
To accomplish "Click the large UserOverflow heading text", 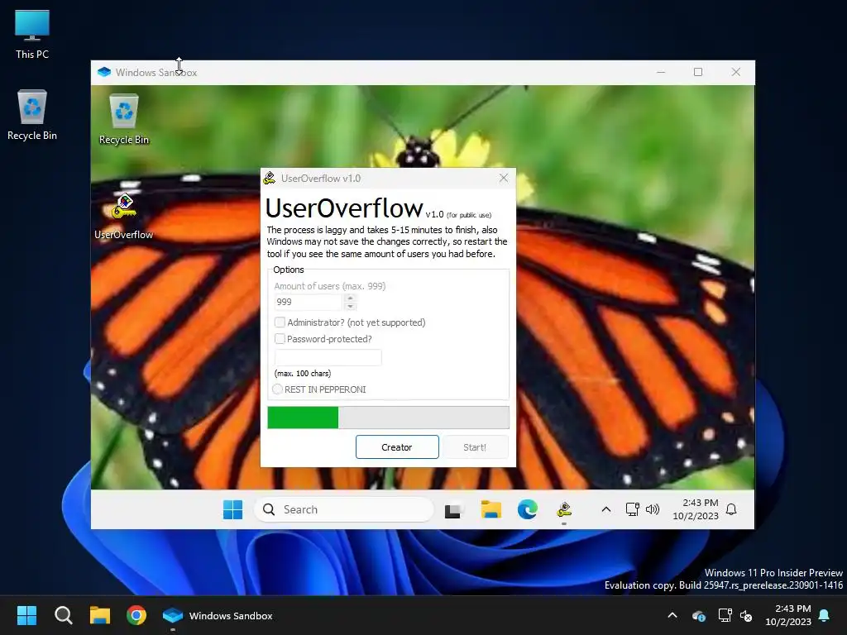I will tap(344, 208).
